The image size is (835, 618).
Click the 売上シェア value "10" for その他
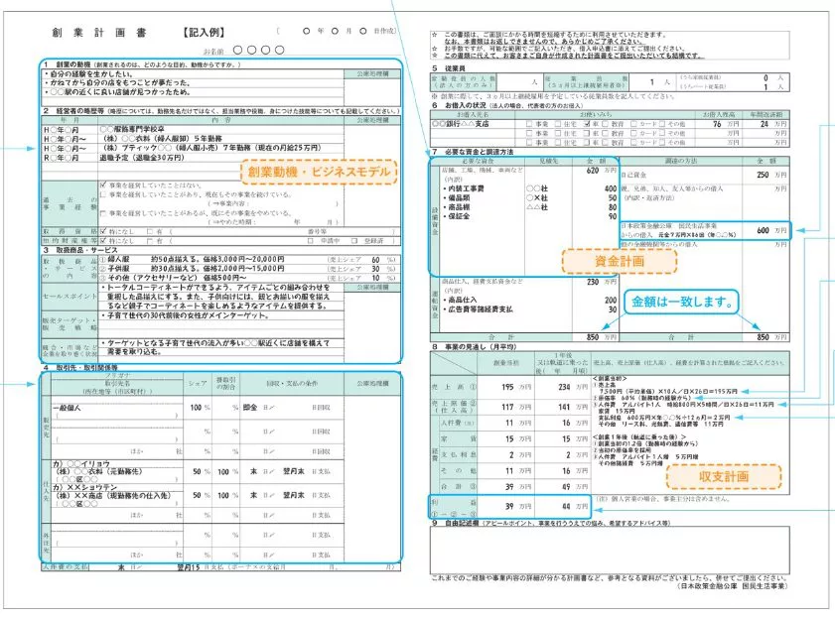[375, 278]
